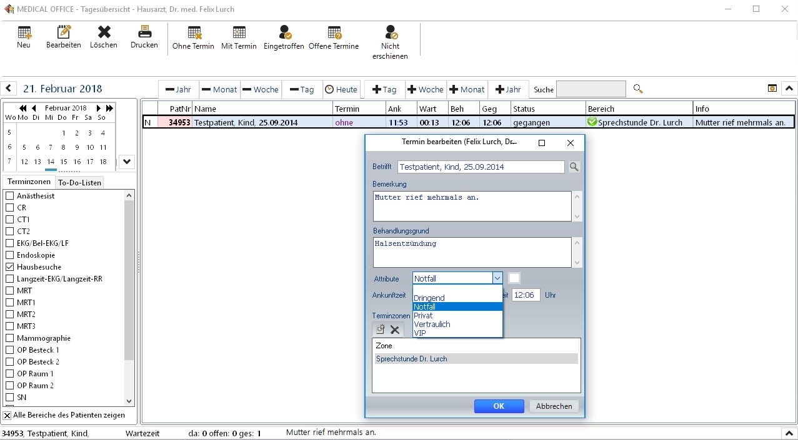Click the magnifier next to the Suche field

[637, 89]
